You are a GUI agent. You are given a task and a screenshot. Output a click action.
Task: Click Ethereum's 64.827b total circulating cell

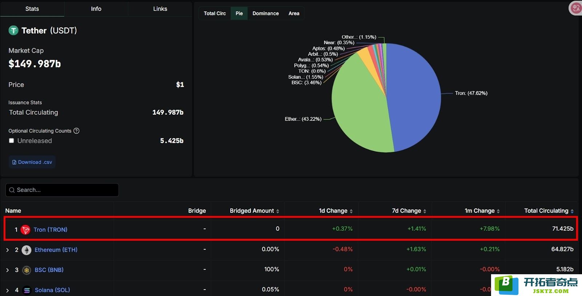point(562,249)
